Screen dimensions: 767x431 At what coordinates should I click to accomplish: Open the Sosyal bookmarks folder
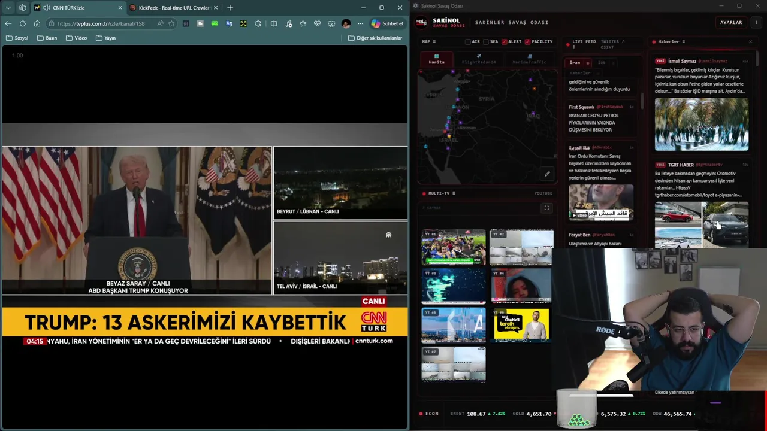17,38
